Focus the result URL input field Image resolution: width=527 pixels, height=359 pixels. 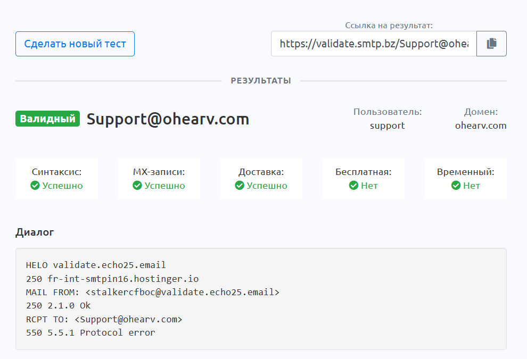point(374,44)
